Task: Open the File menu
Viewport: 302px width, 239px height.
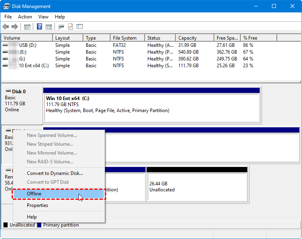Action: 8,17
